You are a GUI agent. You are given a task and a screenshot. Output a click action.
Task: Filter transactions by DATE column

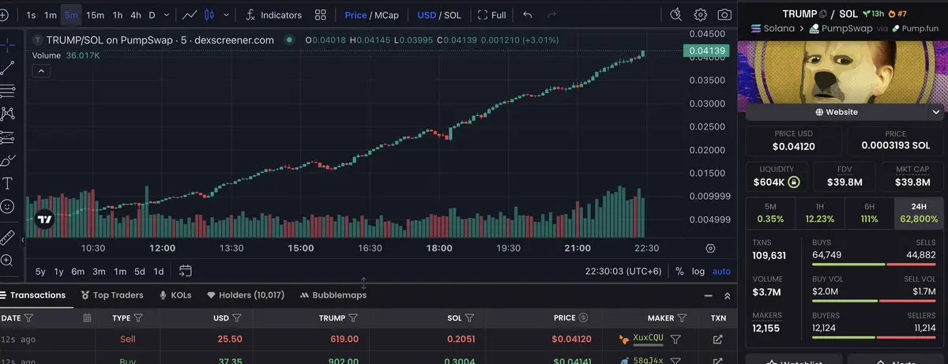(x=29, y=318)
